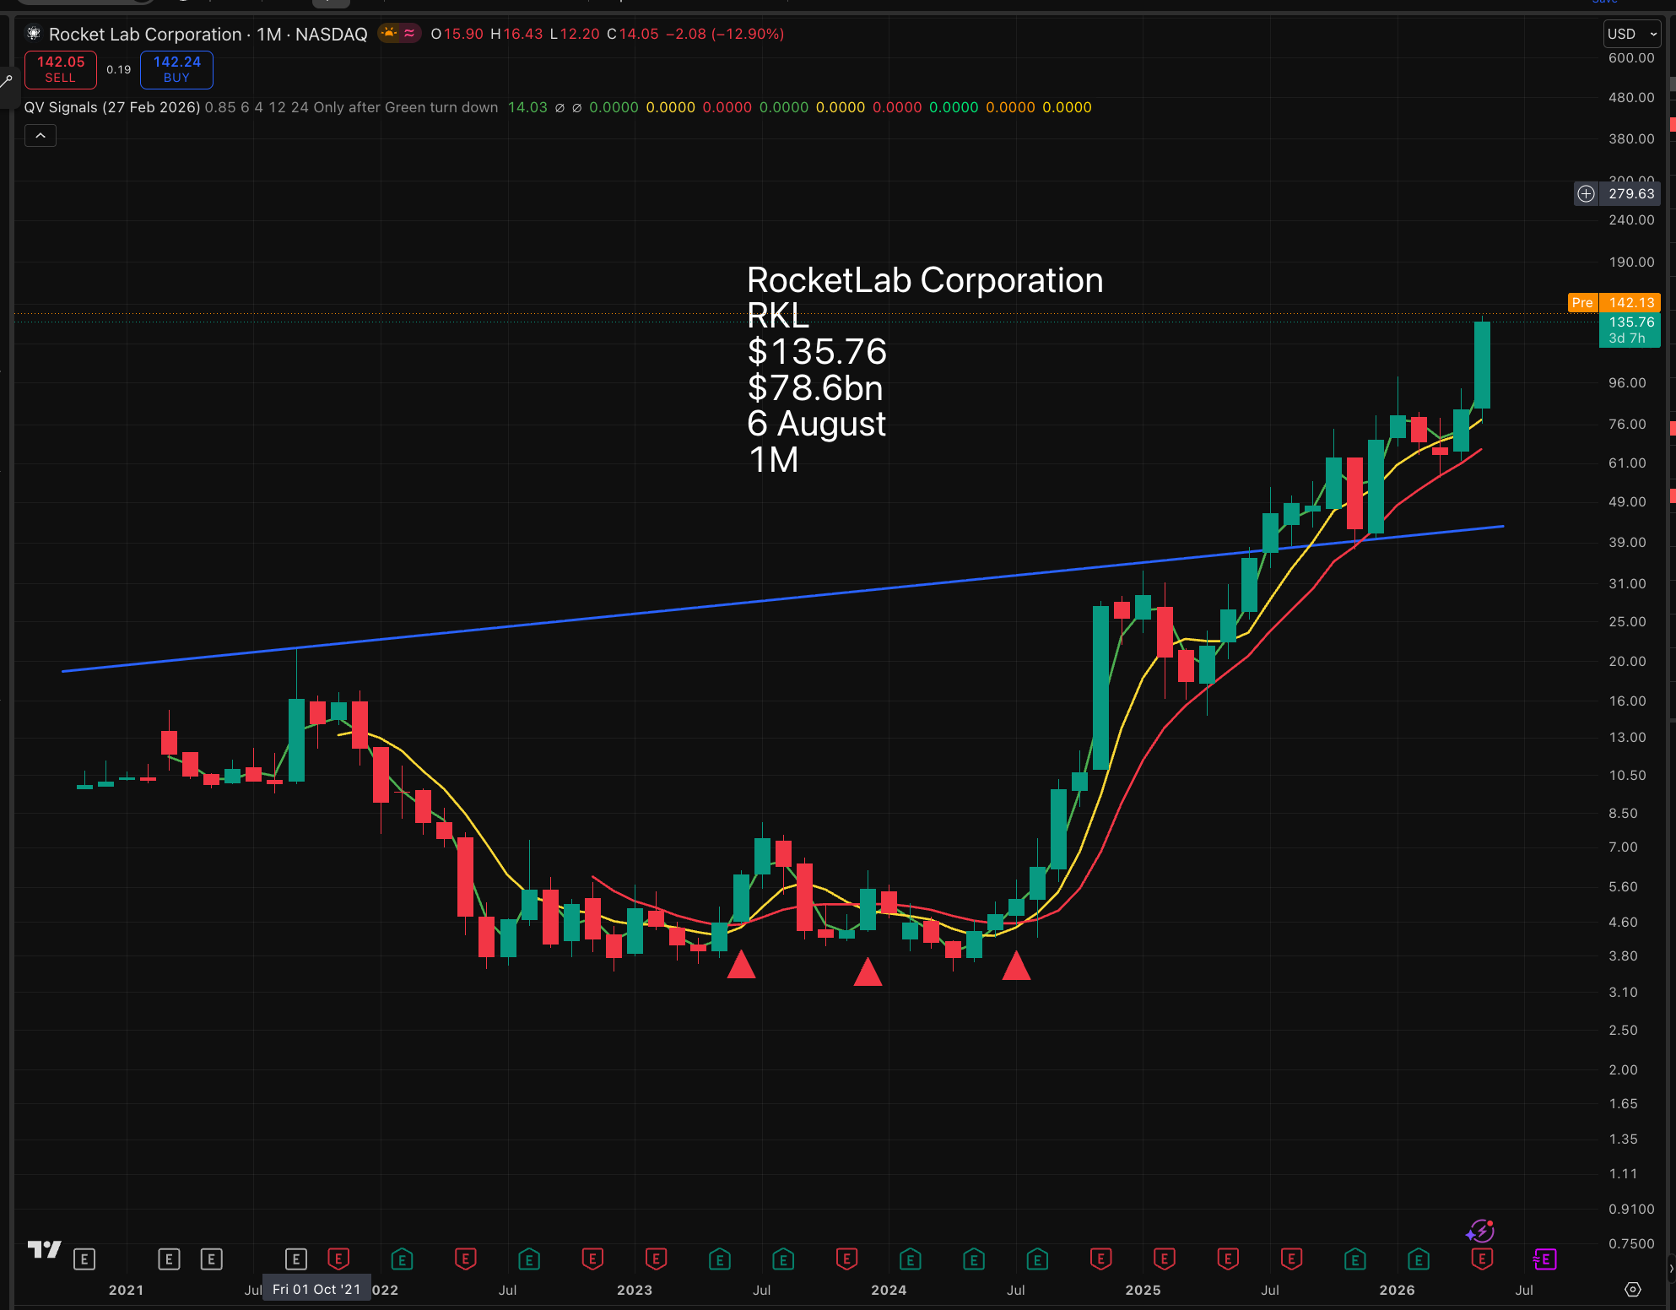
Task: Open the lightning bolt alert icon
Action: 1481,1232
